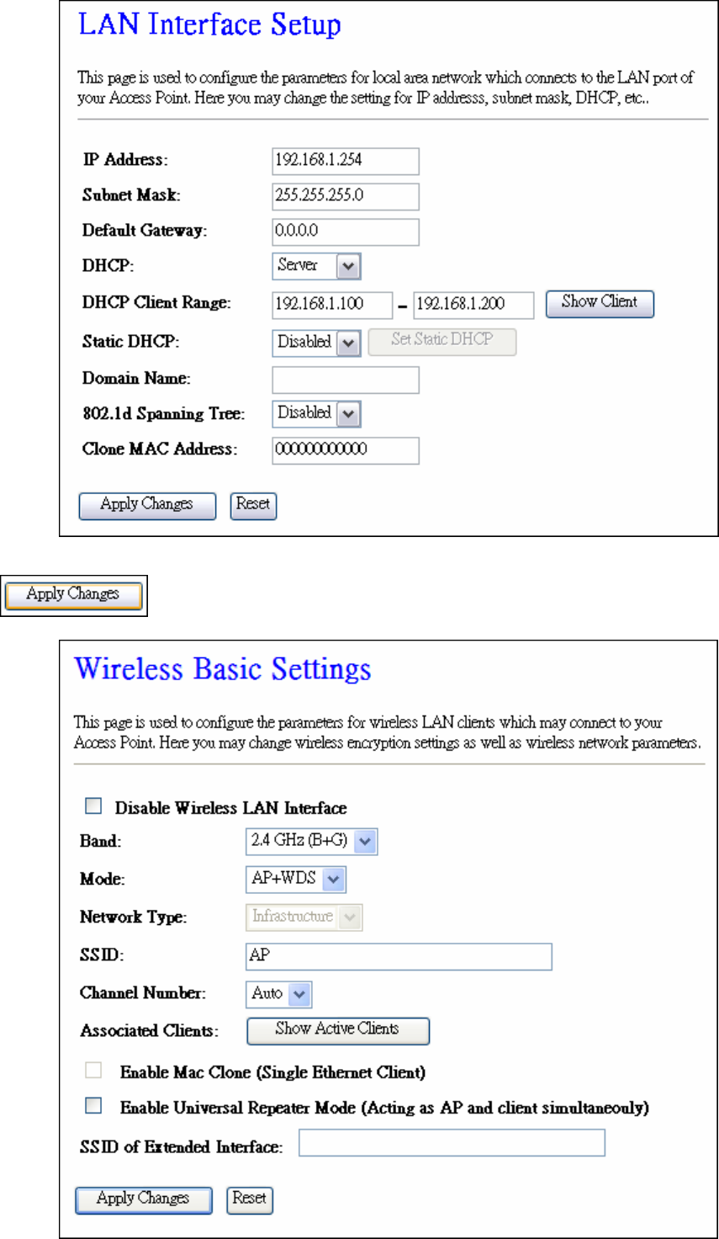Click the LAN Interface Setup heading
Image resolution: width=719 pixels, height=1239 pixels.
point(209,24)
